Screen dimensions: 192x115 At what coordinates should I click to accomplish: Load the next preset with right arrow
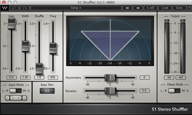[x=138, y=8]
